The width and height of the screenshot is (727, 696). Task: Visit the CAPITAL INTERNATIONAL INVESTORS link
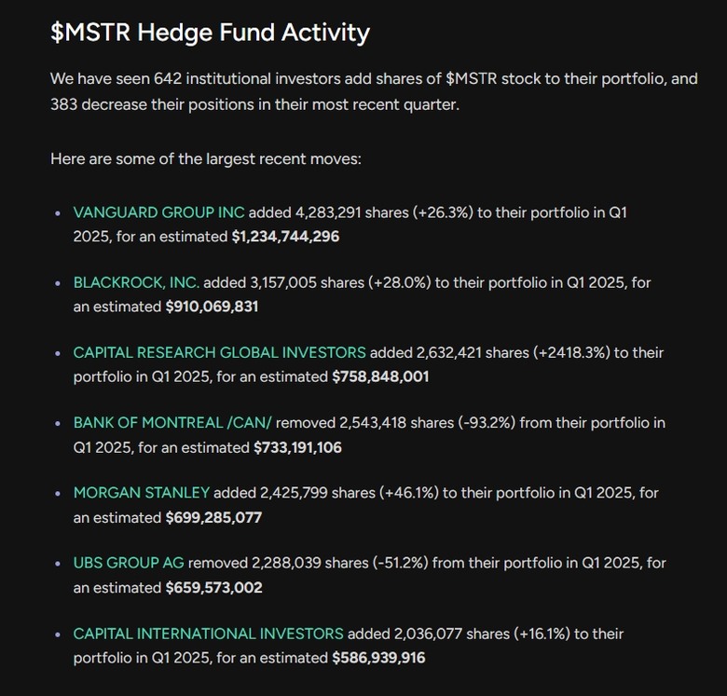click(208, 634)
